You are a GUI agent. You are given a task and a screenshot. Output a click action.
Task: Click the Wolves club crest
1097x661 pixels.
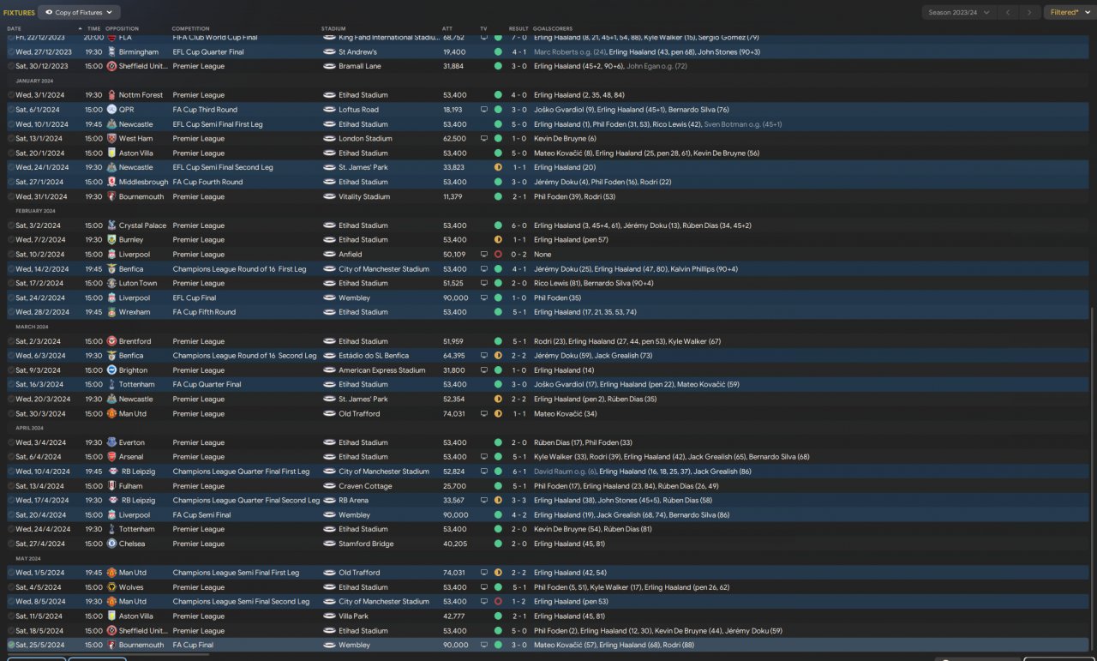point(111,587)
